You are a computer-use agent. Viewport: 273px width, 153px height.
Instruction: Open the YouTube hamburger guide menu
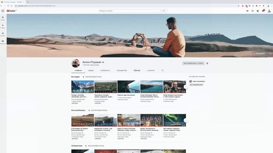click(3, 11)
